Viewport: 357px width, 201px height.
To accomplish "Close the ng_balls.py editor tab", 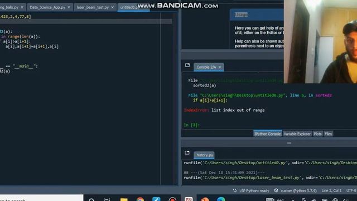I will tap(22, 7).
